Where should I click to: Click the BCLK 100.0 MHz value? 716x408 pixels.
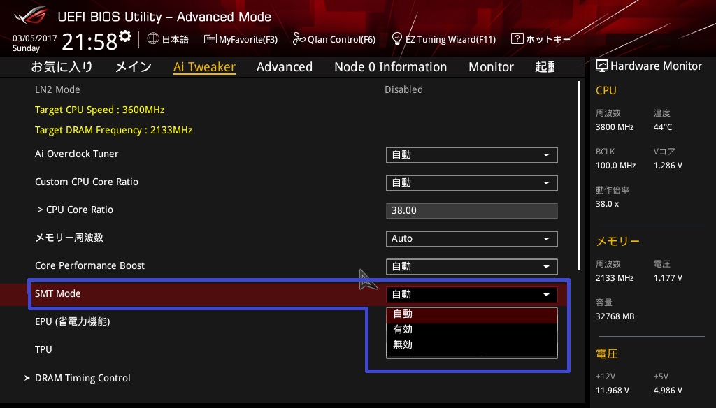(x=615, y=166)
